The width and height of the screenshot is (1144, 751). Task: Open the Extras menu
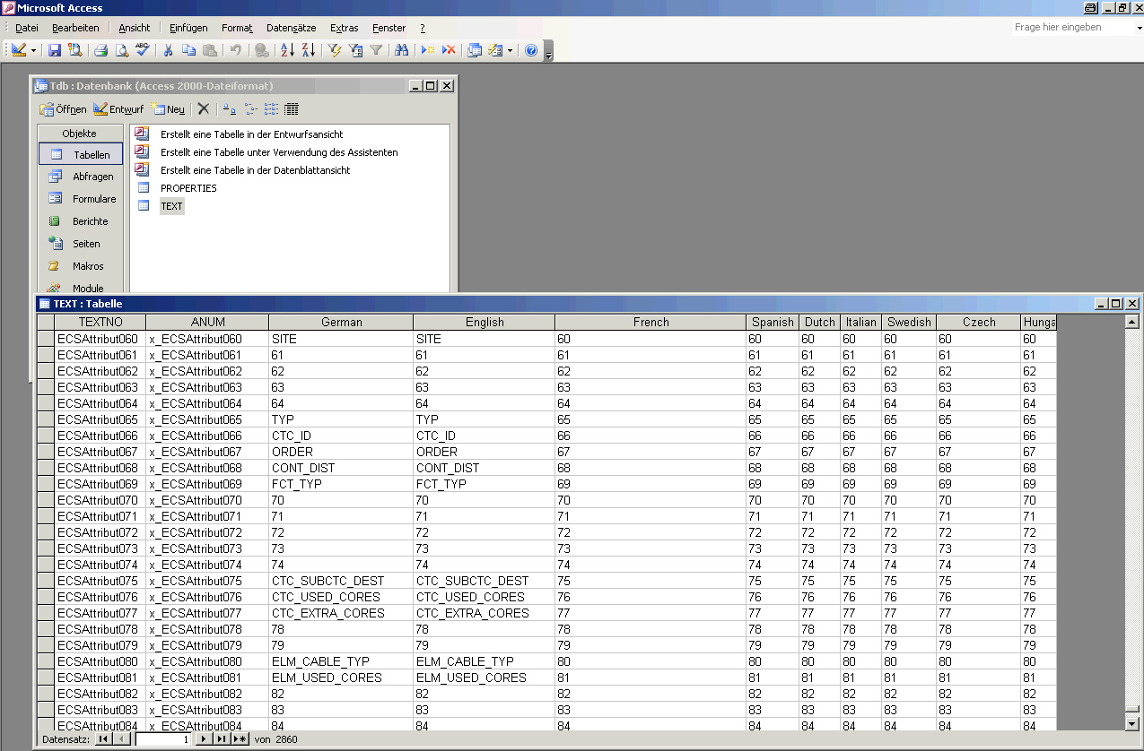(x=344, y=28)
